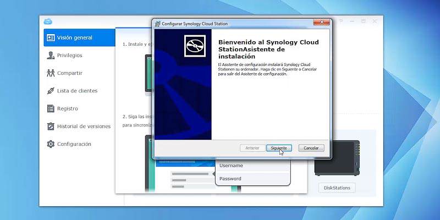
Task: Click the Username field in the illustration
Action: 252,166
